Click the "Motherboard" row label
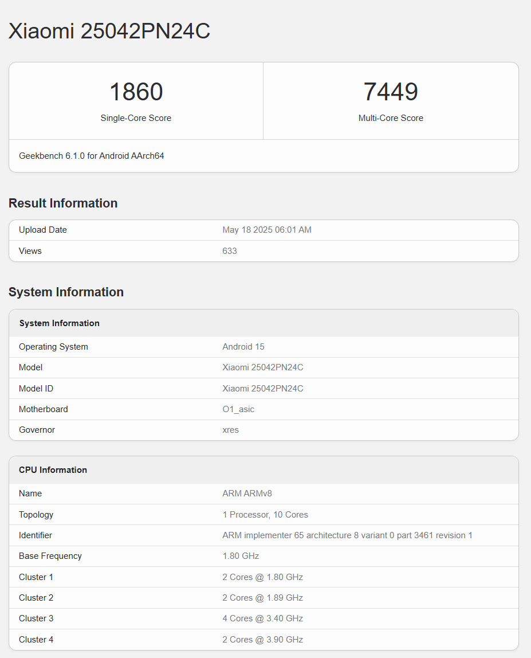This screenshot has height=658, width=531. 43,409
